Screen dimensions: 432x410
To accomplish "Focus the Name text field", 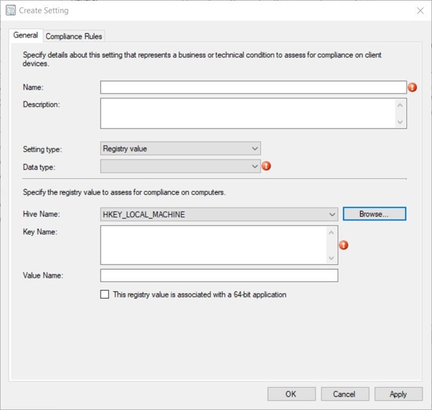I will (253, 88).
